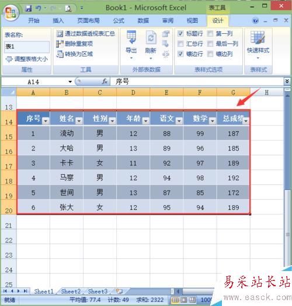
Task: Open the 语文 column filter dropdown
Action: pos(179,121)
